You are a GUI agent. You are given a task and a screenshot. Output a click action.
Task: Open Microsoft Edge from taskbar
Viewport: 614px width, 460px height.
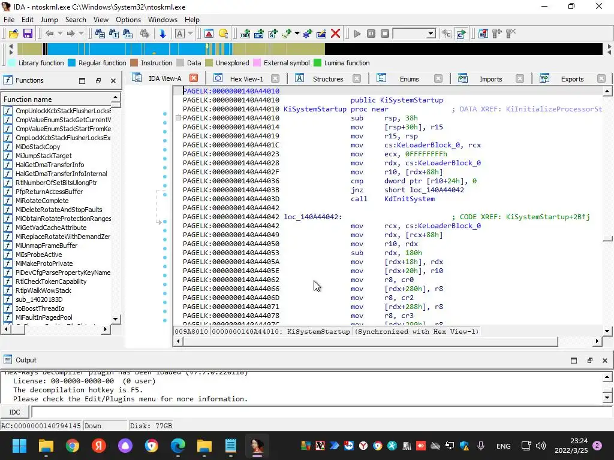pos(178,446)
